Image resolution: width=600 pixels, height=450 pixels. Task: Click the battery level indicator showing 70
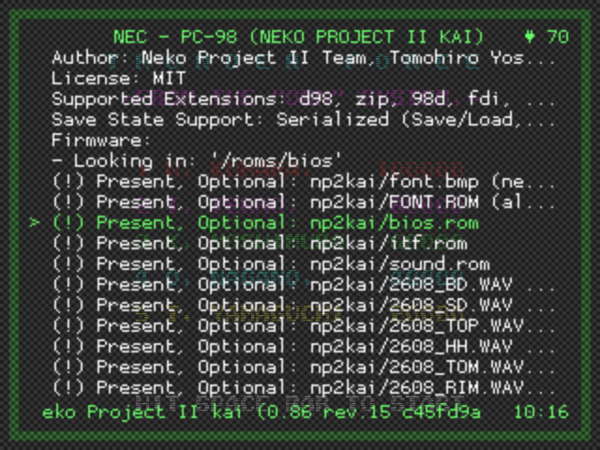[x=547, y=37]
